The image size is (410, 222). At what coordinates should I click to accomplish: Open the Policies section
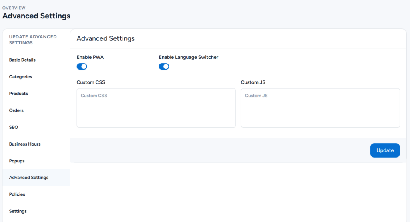tap(17, 194)
